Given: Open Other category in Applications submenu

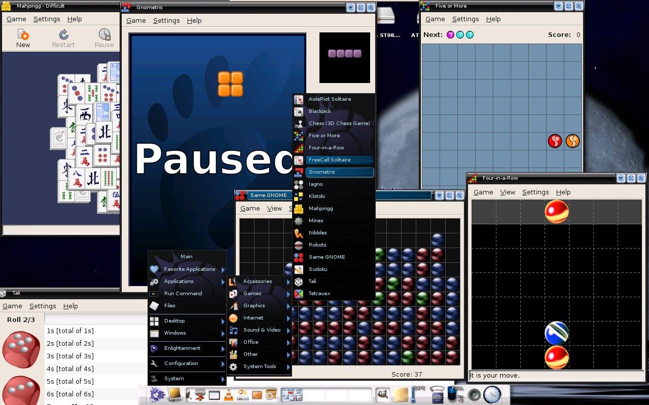Looking at the screenshot, I should point(259,354).
